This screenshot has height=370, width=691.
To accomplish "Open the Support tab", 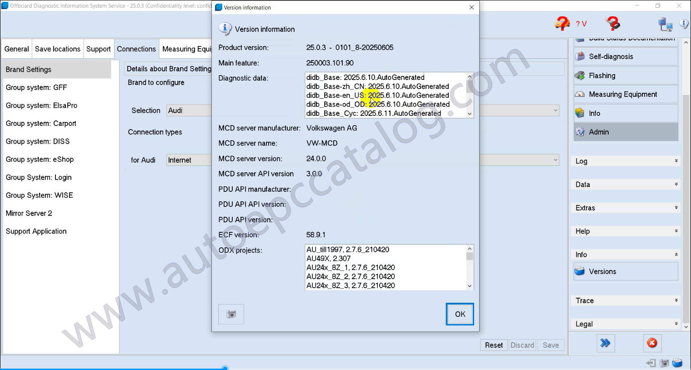I will [x=98, y=49].
